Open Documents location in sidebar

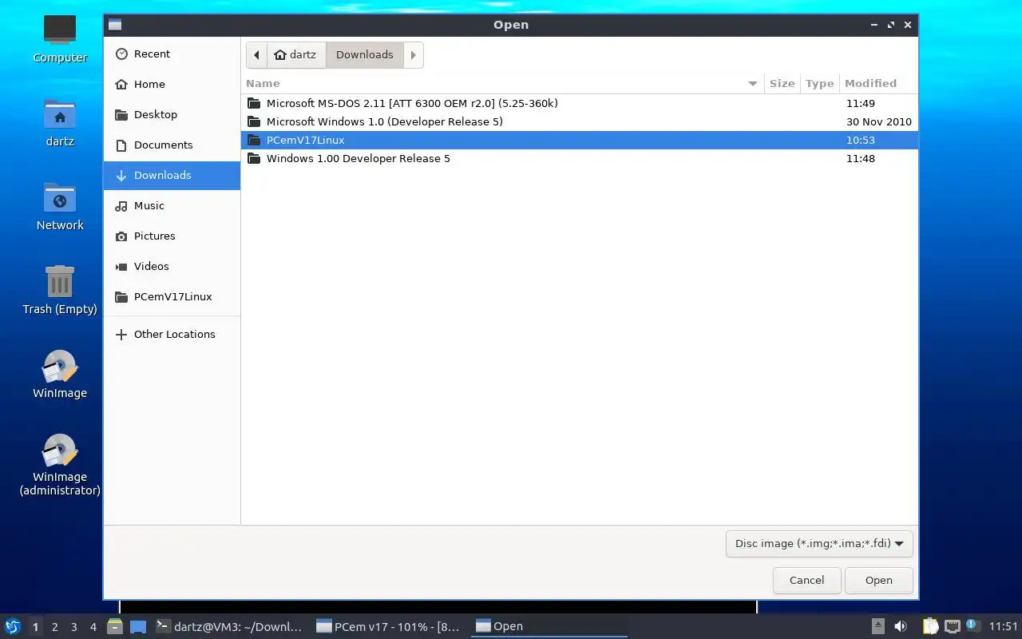tap(172, 145)
